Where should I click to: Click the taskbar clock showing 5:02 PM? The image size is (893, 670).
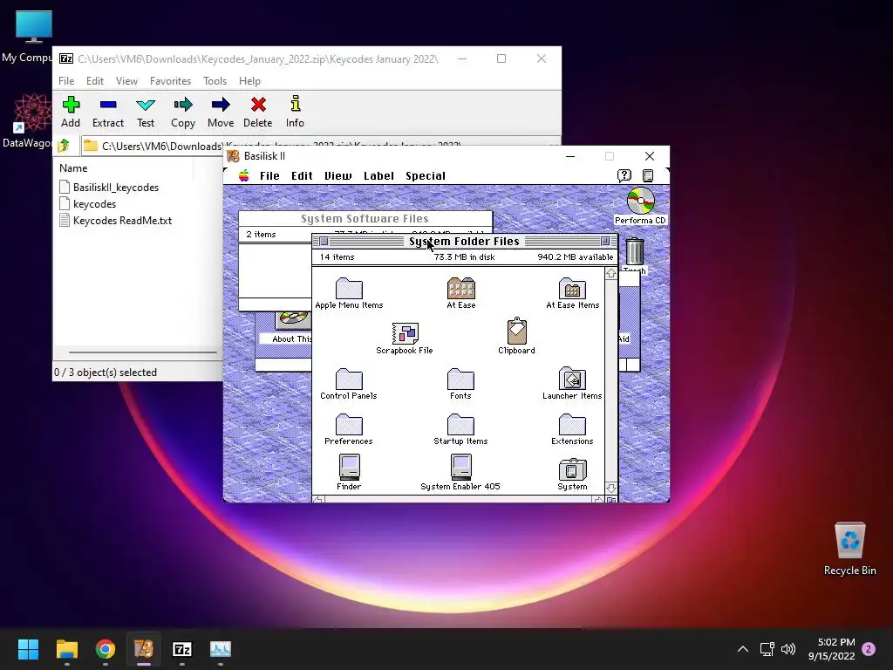pos(832,649)
